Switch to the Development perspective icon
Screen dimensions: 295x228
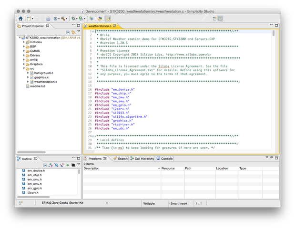220,19
